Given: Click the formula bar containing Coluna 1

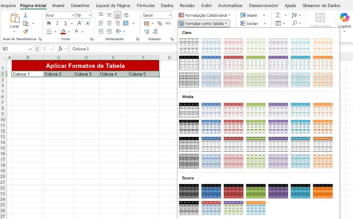Looking at the screenshot, I should (x=124, y=49).
